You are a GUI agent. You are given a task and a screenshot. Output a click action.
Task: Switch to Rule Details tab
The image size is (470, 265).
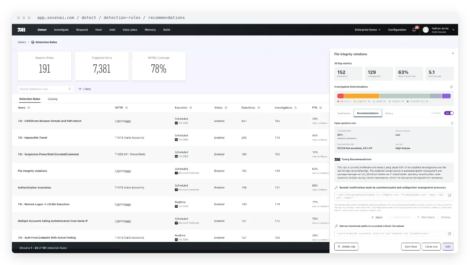click(x=344, y=113)
